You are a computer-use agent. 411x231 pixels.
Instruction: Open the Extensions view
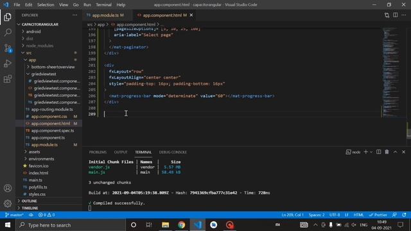point(8,79)
